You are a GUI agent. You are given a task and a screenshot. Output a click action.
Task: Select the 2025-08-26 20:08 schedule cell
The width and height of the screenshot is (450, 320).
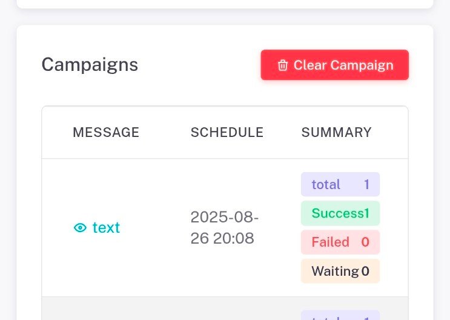pos(223,227)
